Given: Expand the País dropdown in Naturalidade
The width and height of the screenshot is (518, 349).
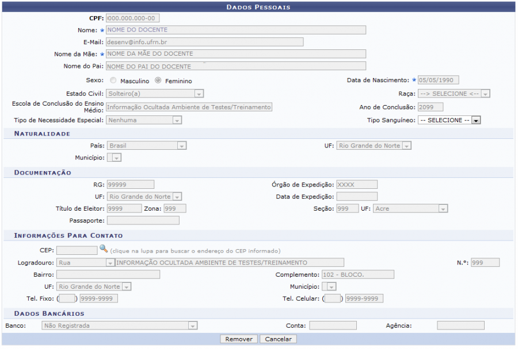Looking at the screenshot, I should pos(147,146).
